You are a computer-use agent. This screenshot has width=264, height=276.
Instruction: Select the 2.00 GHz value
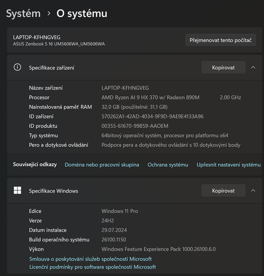[x=231, y=97]
